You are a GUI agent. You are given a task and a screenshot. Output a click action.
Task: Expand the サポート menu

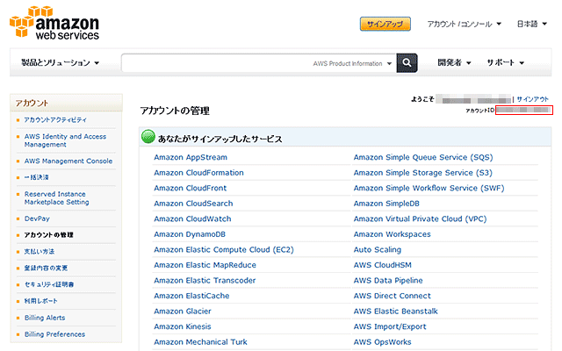(506, 62)
